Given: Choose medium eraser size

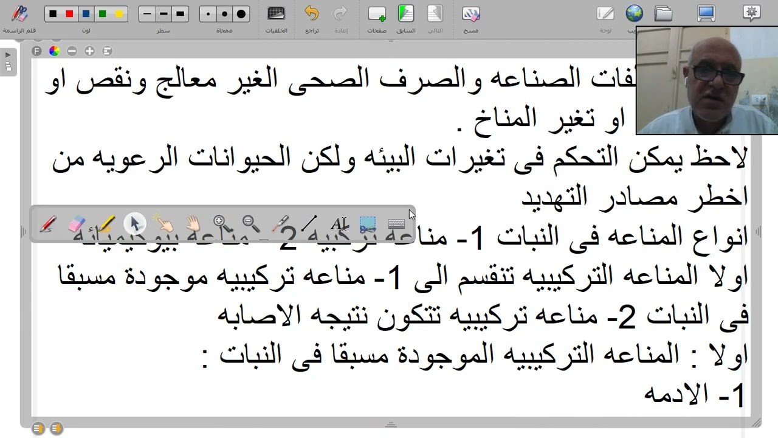Looking at the screenshot, I should click(x=225, y=14).
